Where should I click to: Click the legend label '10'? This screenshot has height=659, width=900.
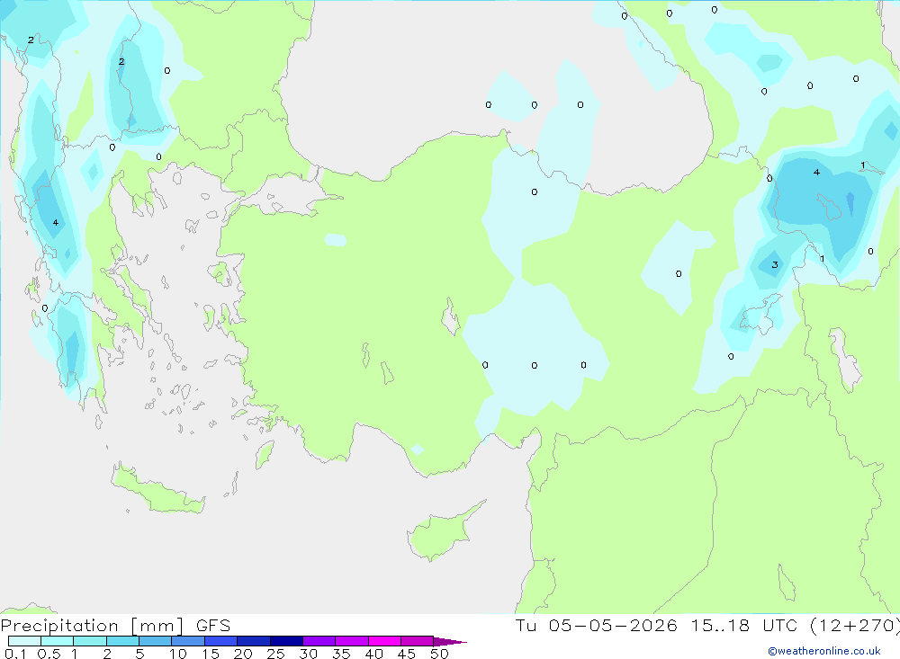178,654
